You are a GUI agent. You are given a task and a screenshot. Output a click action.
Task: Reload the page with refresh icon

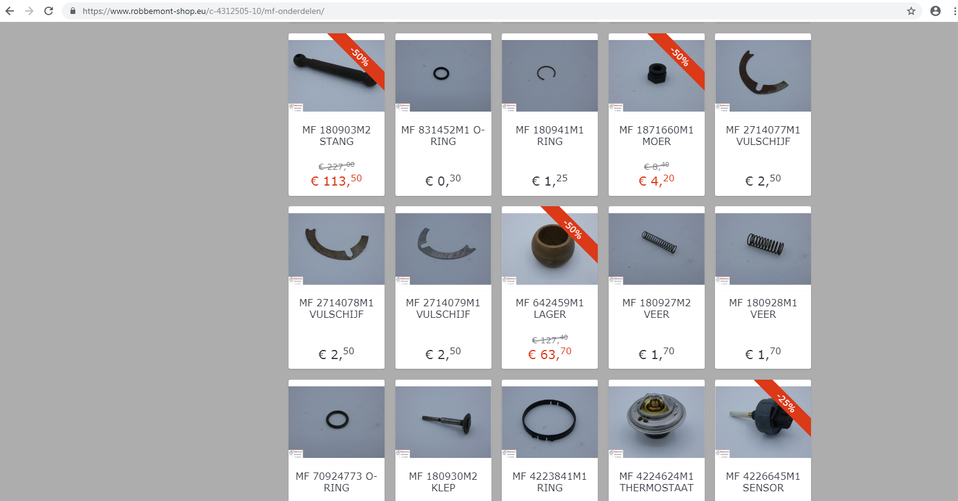click(x=49, y=11)
